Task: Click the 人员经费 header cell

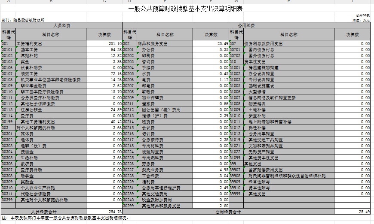Action: pyautogui.click(x=62, y=25)
